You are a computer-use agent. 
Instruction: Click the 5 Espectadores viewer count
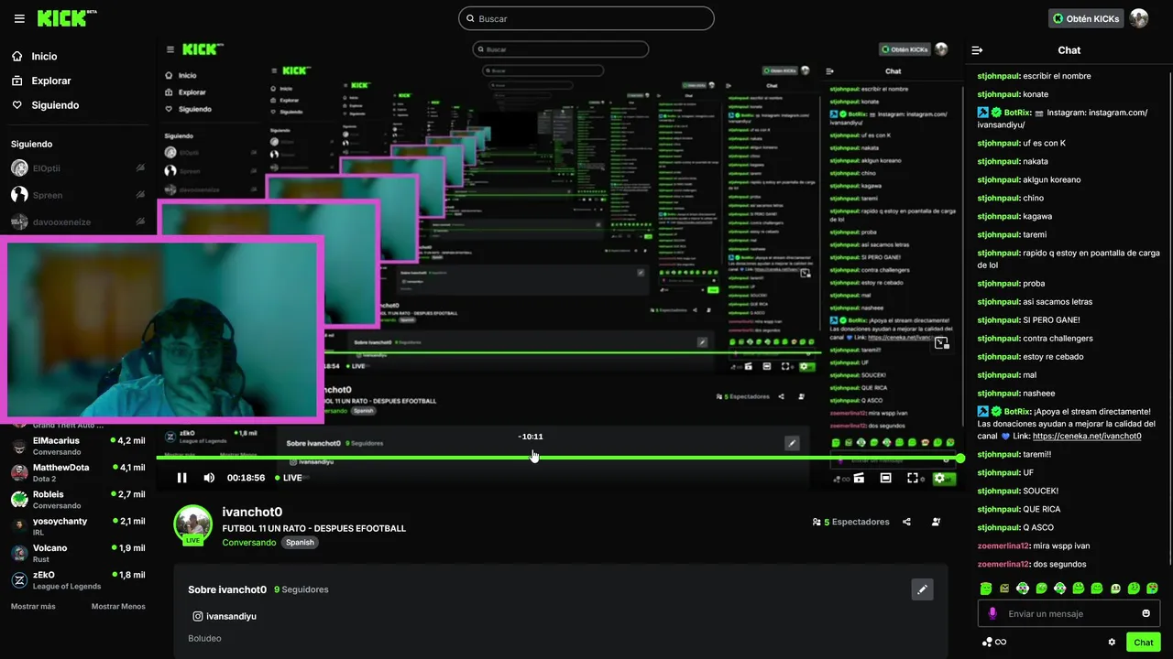click(850, 522)
